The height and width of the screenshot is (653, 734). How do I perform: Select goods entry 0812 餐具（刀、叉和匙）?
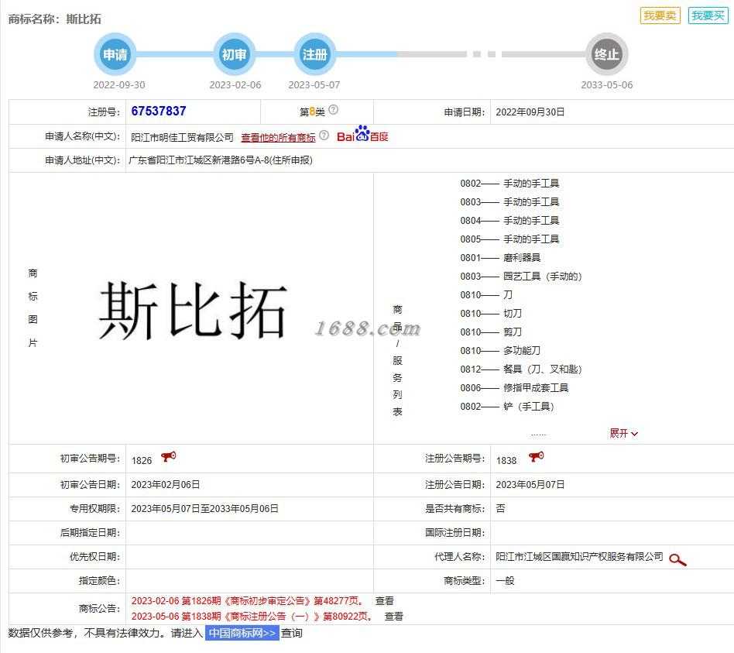tap(521, 369)
